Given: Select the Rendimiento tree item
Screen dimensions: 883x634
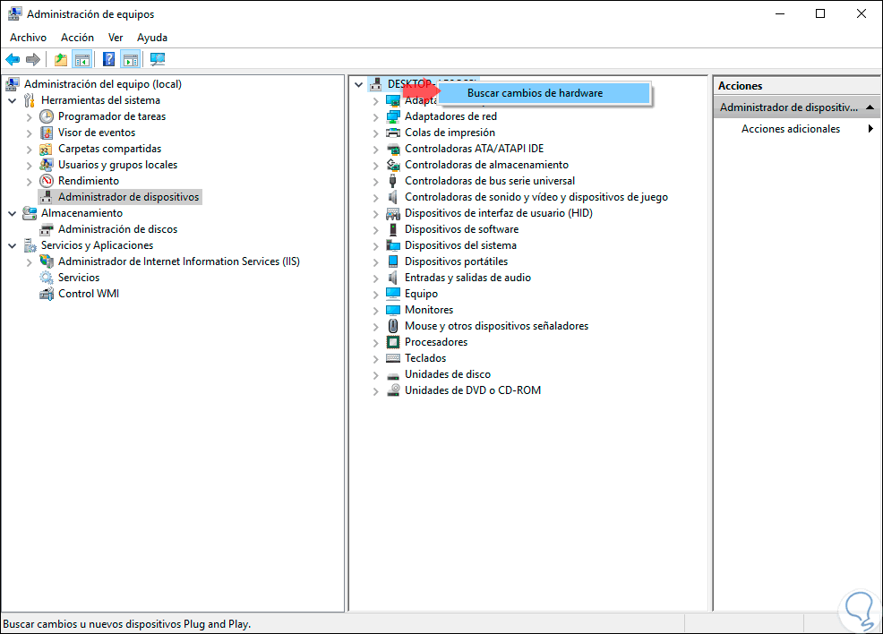Looking at the screenshot, I should 89,181.
